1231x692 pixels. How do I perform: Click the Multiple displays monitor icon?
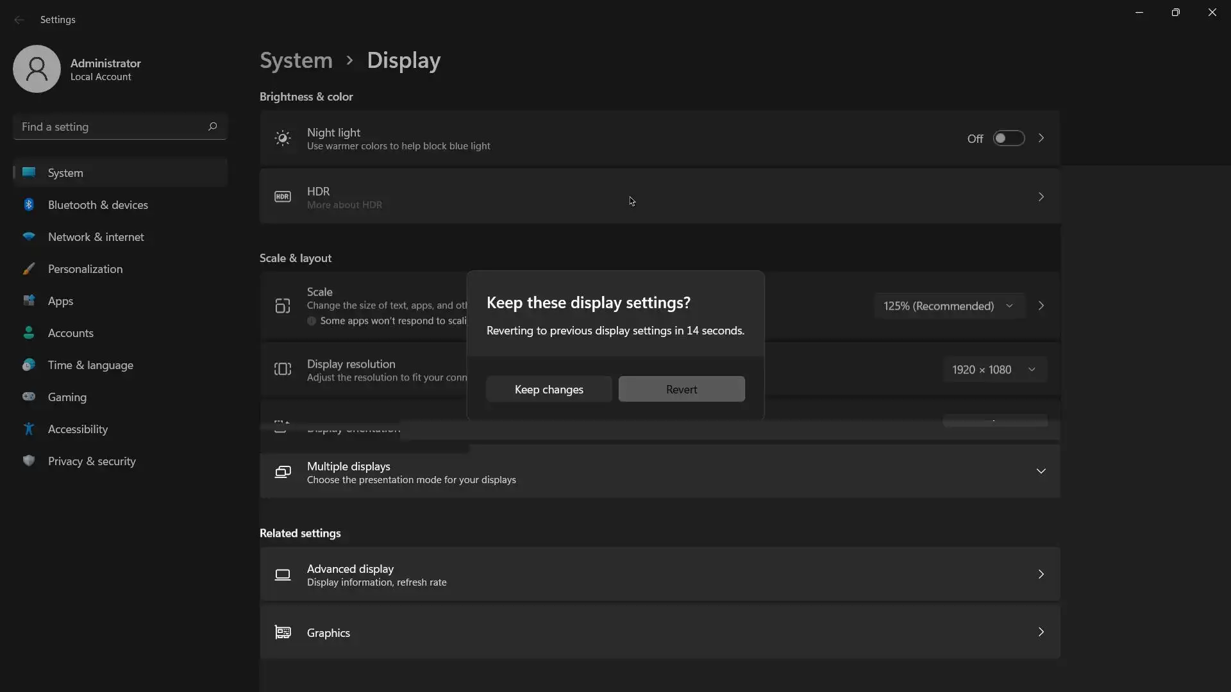[282, 472]
